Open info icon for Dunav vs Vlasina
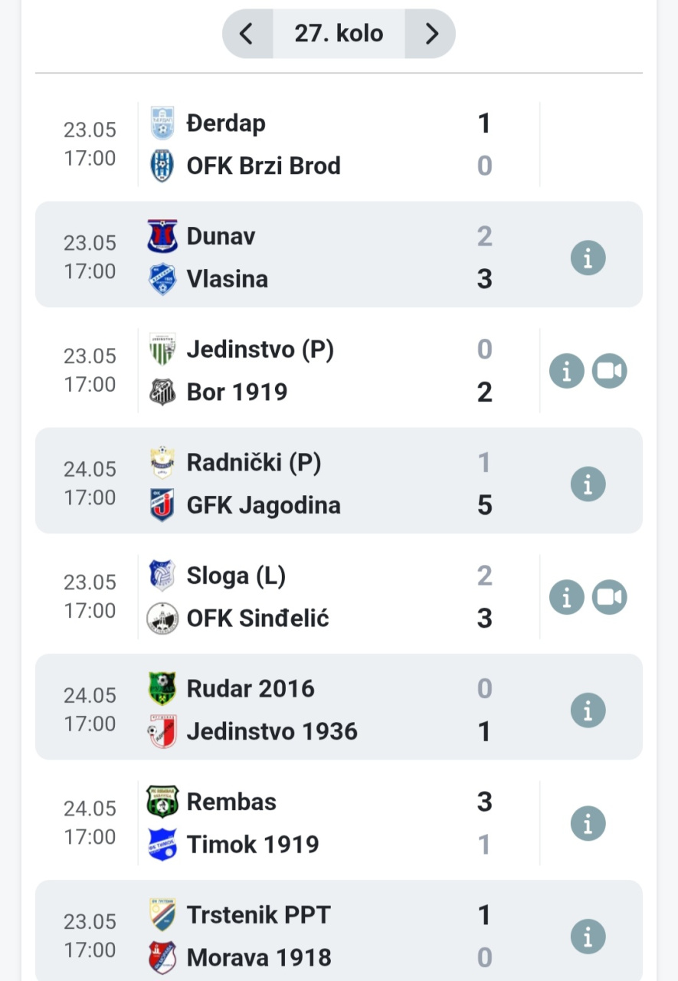The height and width of the screenshot is (981, 678). click(588, 258)
